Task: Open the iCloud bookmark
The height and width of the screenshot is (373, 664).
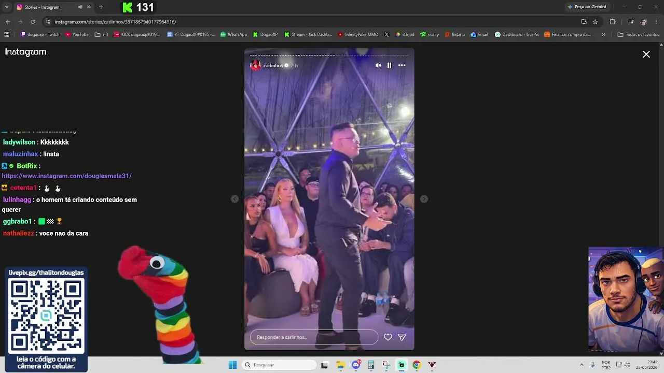Action: pyautogui.click(x=405, y=35)
